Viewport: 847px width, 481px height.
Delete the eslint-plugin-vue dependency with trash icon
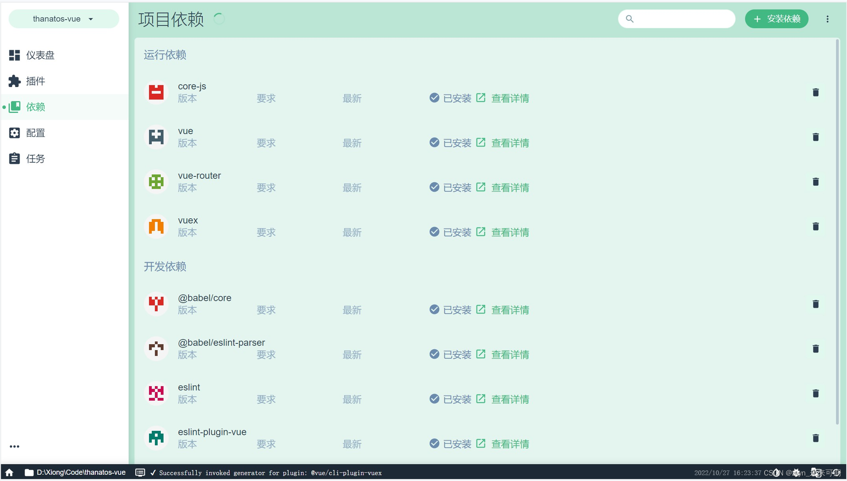click(x=816, y=438)
